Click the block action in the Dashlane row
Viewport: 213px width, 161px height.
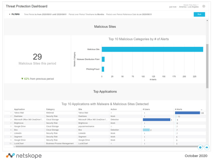(113, 116)
